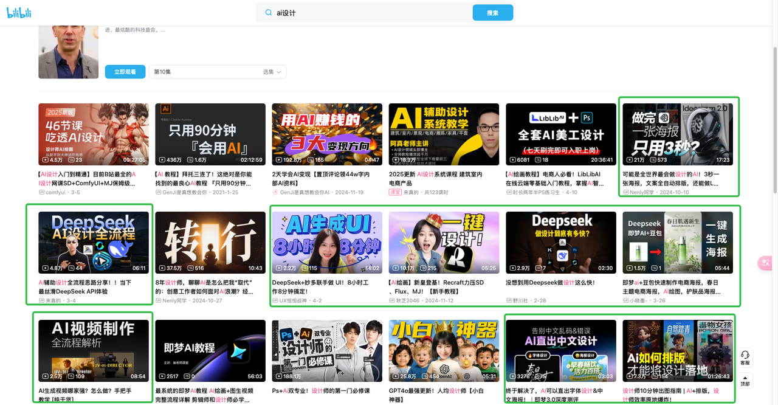The image size is (778, 405).
Task: Open uploader 时长两年半PS练习生
Action: coord(542,192)
